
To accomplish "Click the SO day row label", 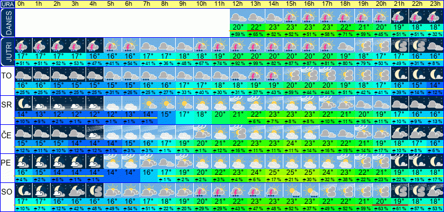I will coord(7,192).
